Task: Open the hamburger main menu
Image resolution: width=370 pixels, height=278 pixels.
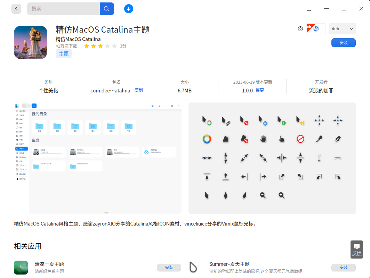Action: coord(309,9)
